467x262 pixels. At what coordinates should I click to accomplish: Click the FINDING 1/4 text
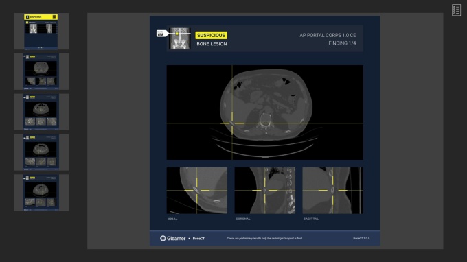click(342, 43)
